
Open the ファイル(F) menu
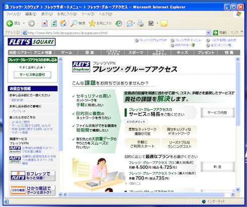point(13,14)
